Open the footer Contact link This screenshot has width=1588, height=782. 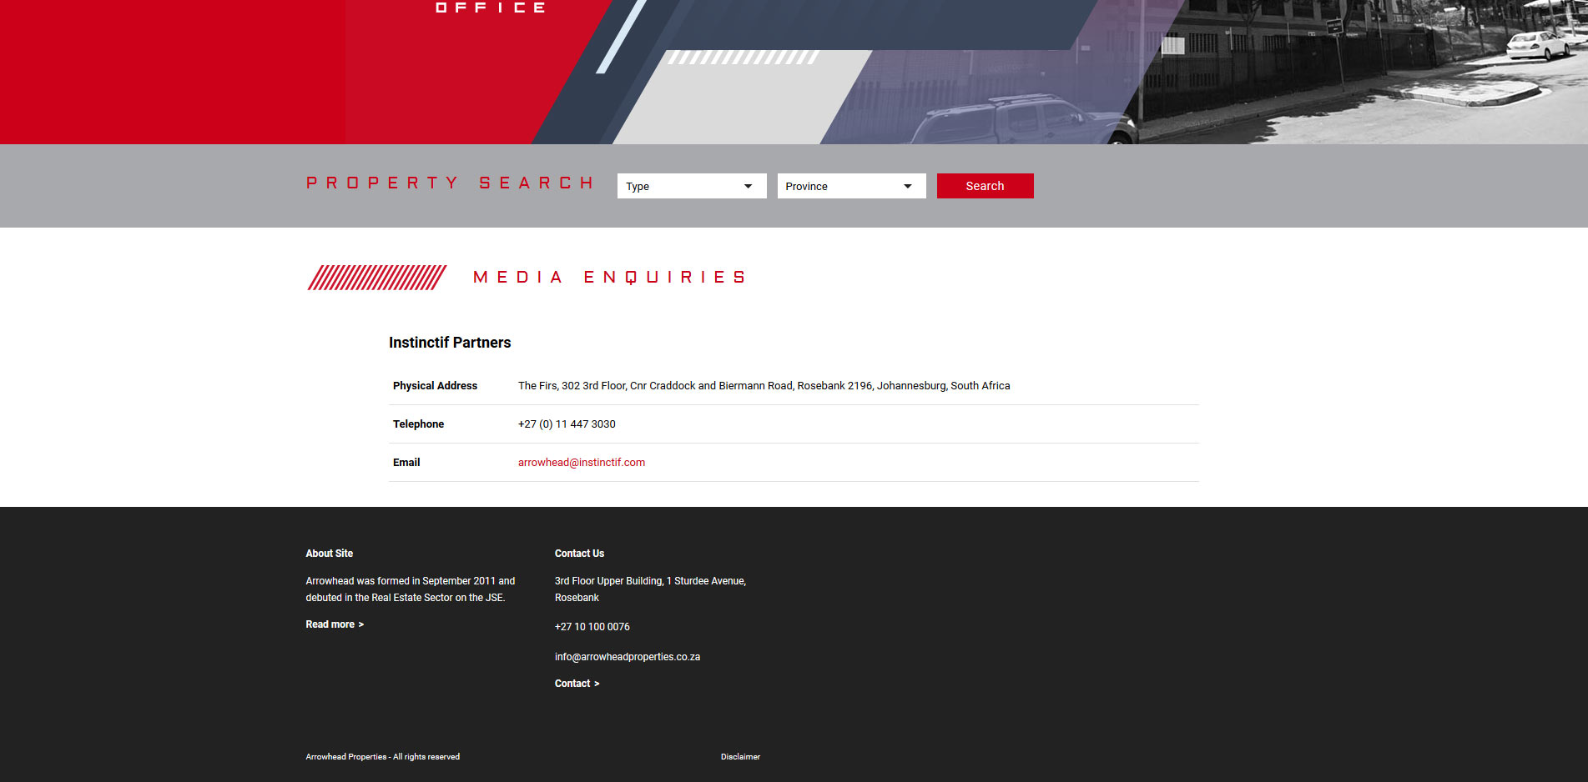[577, 684]
